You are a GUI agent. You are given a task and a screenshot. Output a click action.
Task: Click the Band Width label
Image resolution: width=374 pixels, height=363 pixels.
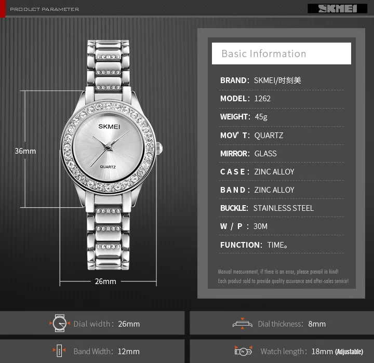coord(94,351)
